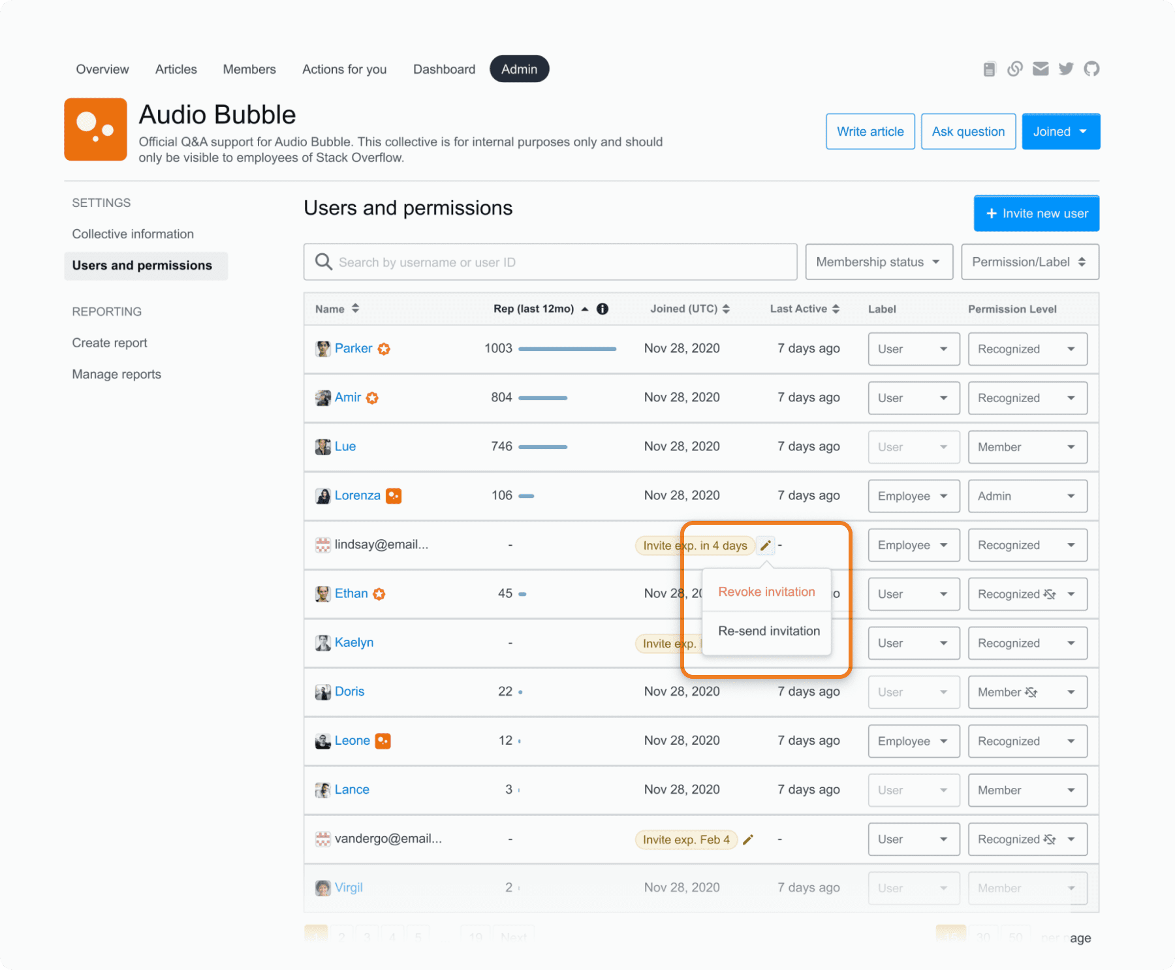Viewport: 1175px width, 970px height.
Task: Open the documentation icon in header
Action: [990, 69]
